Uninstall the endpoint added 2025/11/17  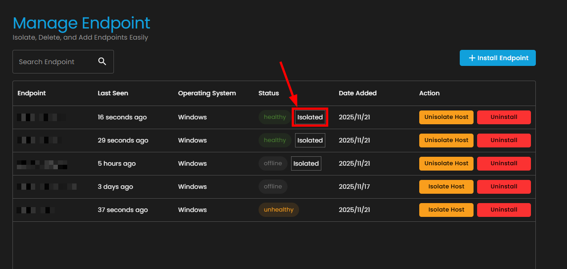click(x=504, y=187)
